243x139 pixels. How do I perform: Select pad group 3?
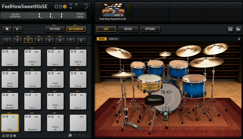(x=28, y=40)
